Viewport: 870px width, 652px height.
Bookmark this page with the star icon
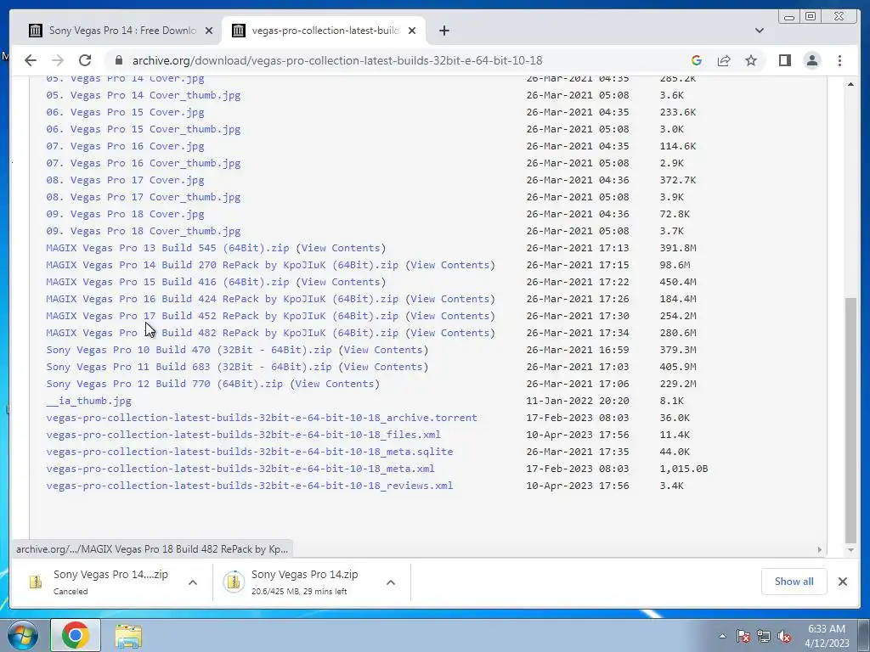tap(751, 60)
